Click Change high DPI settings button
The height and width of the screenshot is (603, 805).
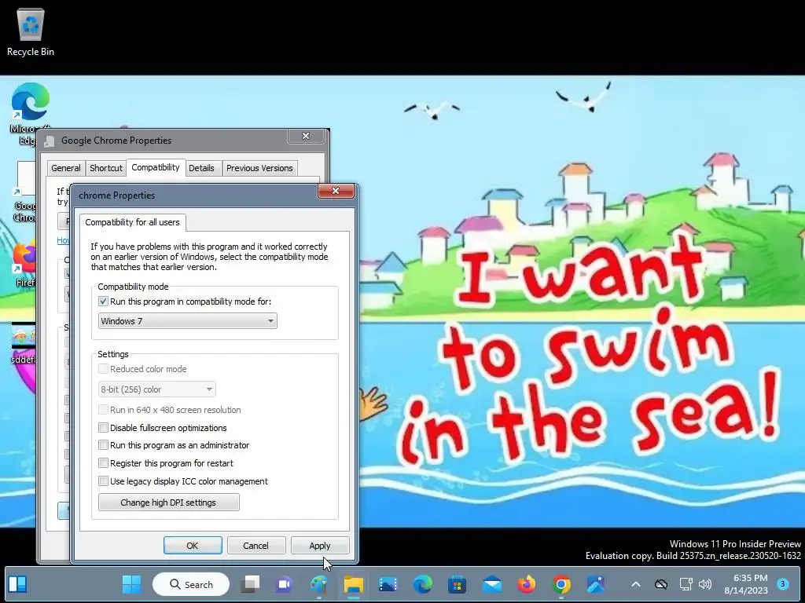(168, 502)
